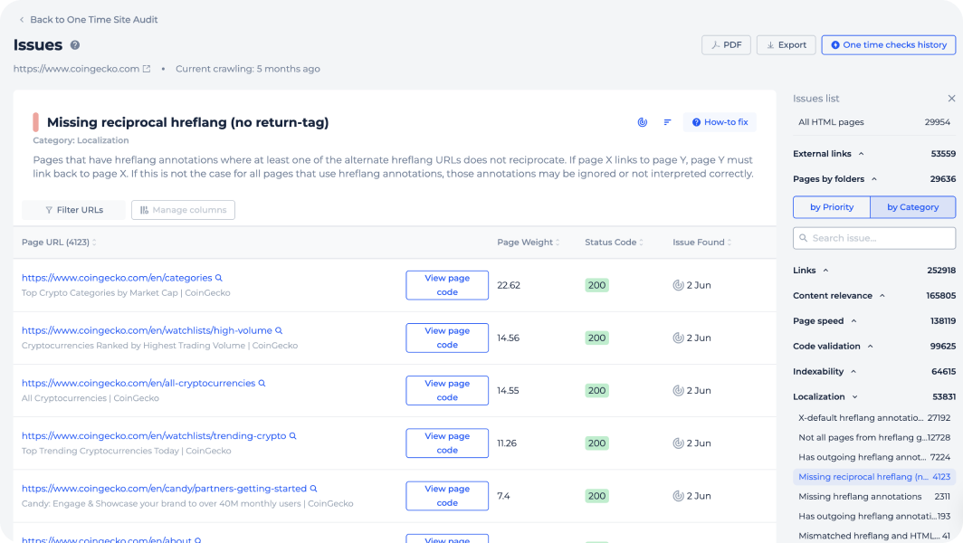Export the report as PDF
The height and width of the screenshot is (543, 963).
tap(726, 45)
